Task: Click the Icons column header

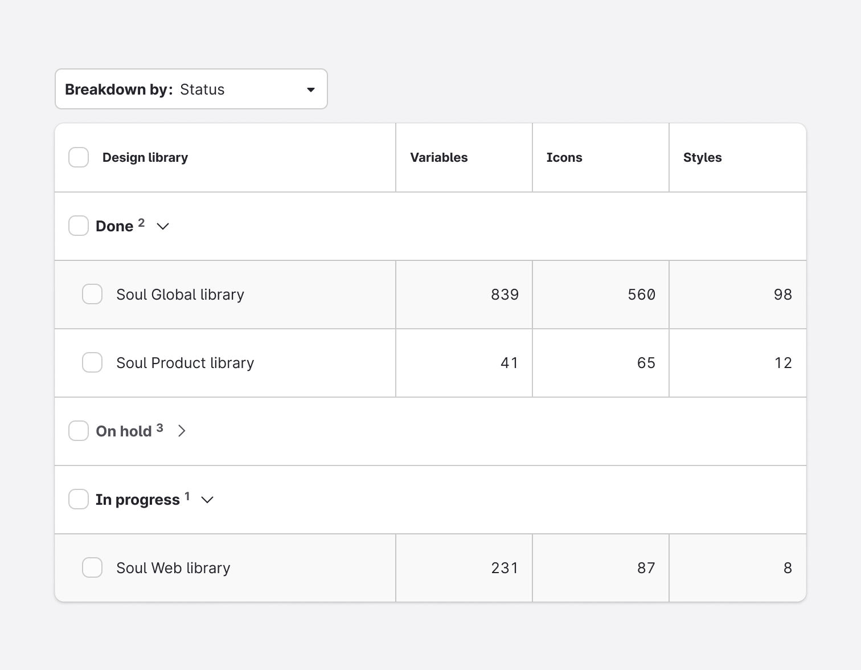Action: pos(564,158)
